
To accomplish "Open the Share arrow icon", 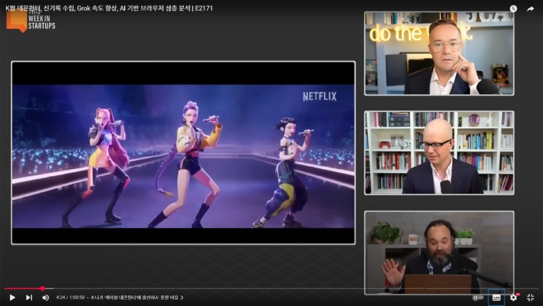I will (530, 9).
